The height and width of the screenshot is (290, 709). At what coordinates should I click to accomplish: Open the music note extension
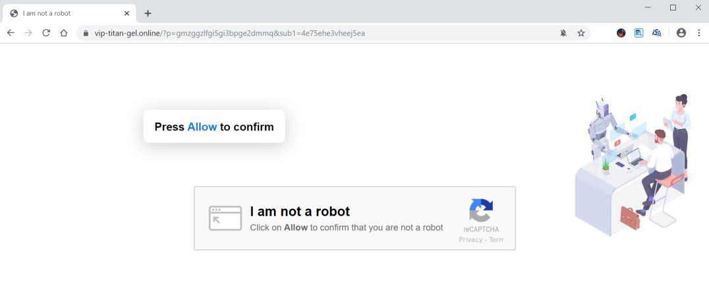621,33
